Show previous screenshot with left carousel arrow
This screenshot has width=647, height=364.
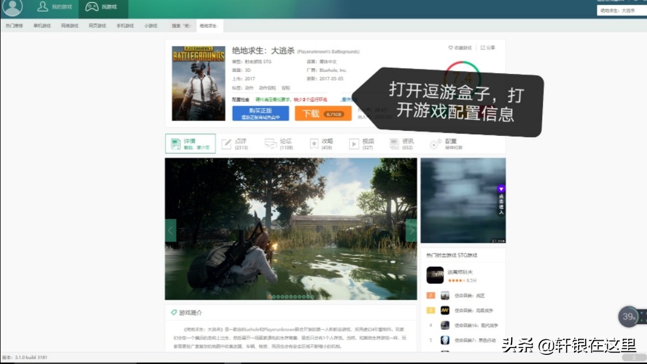point(171,230)
